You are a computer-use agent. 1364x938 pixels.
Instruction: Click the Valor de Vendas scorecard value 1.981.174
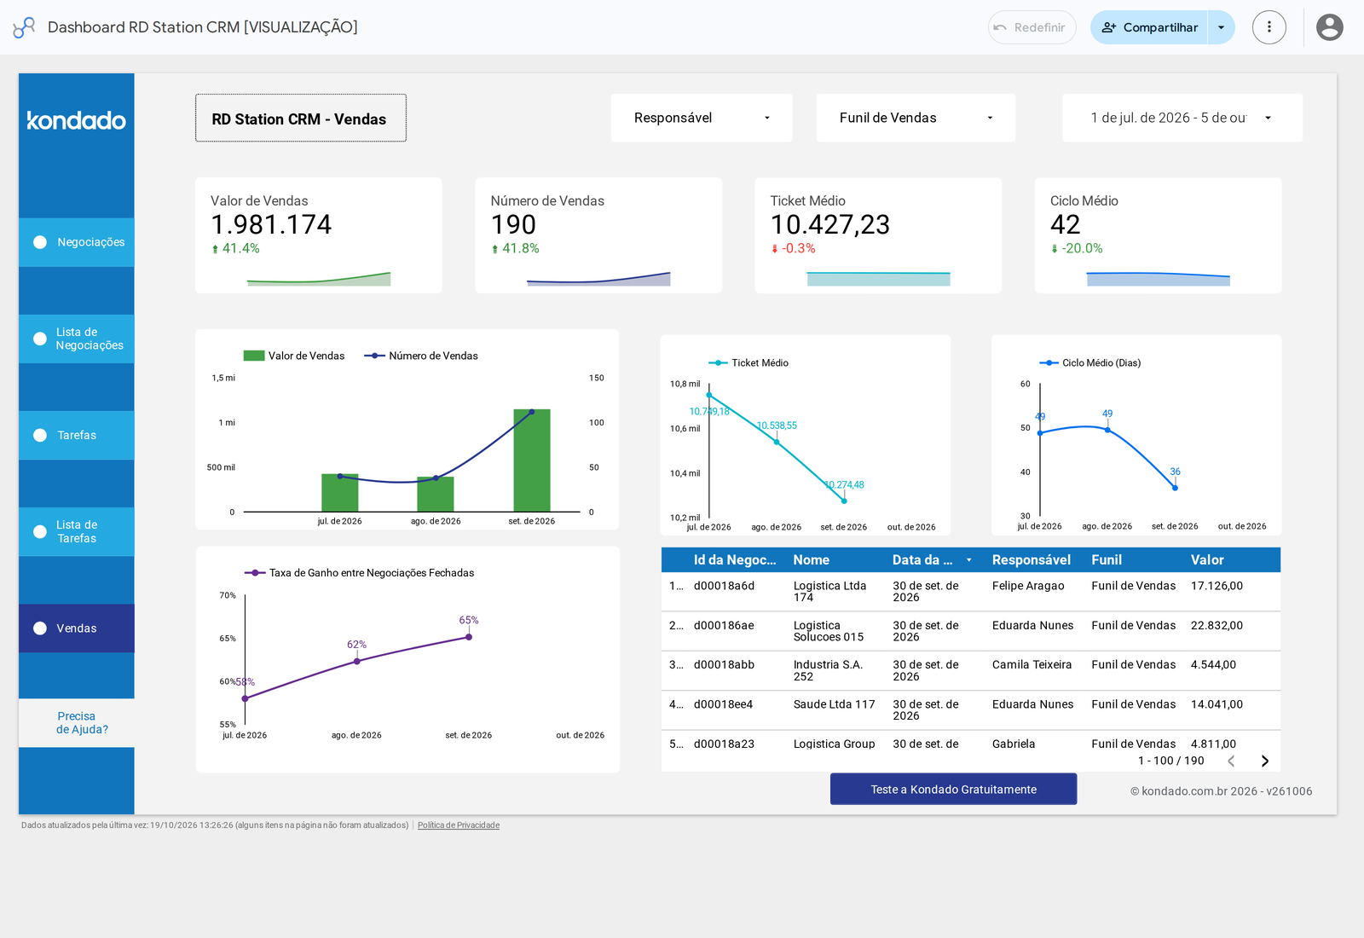[x=271, y=224]
